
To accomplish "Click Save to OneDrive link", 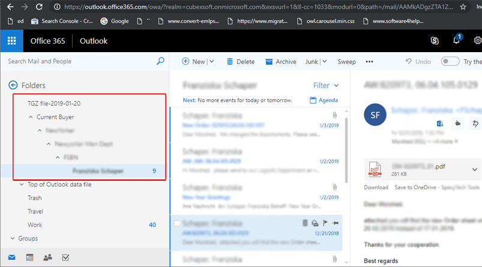I will (x=420, y=187).
